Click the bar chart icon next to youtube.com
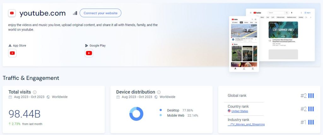This screenshot has width=323, height=135. click(x=75, y=13)
